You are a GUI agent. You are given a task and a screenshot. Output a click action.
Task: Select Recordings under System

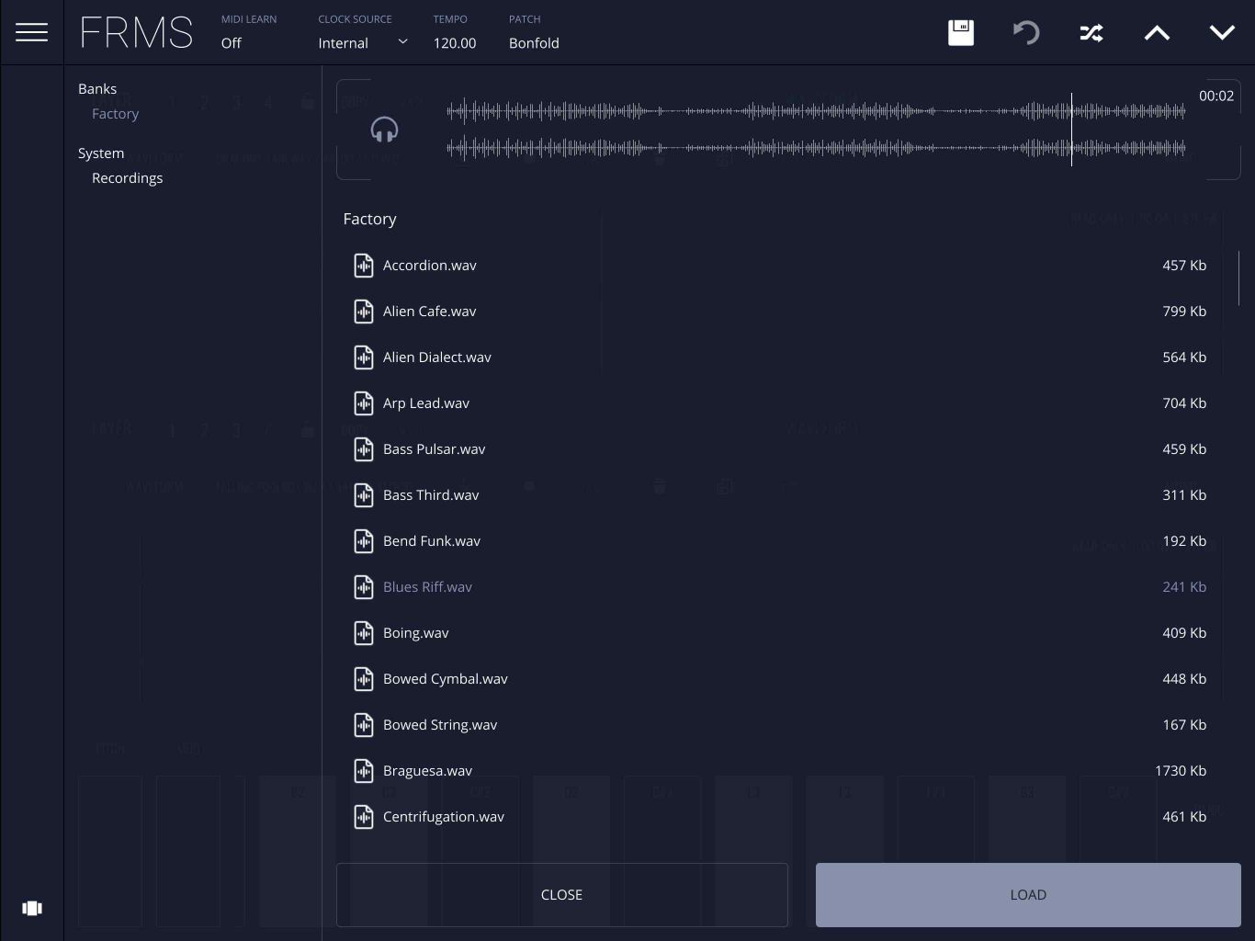tap(127, 177)
